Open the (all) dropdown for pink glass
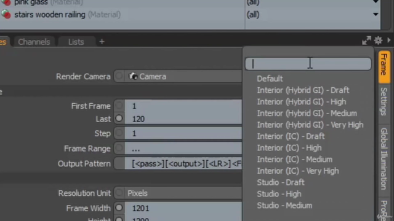This screenshot has width=394, height=221. (x=313, y=2)
